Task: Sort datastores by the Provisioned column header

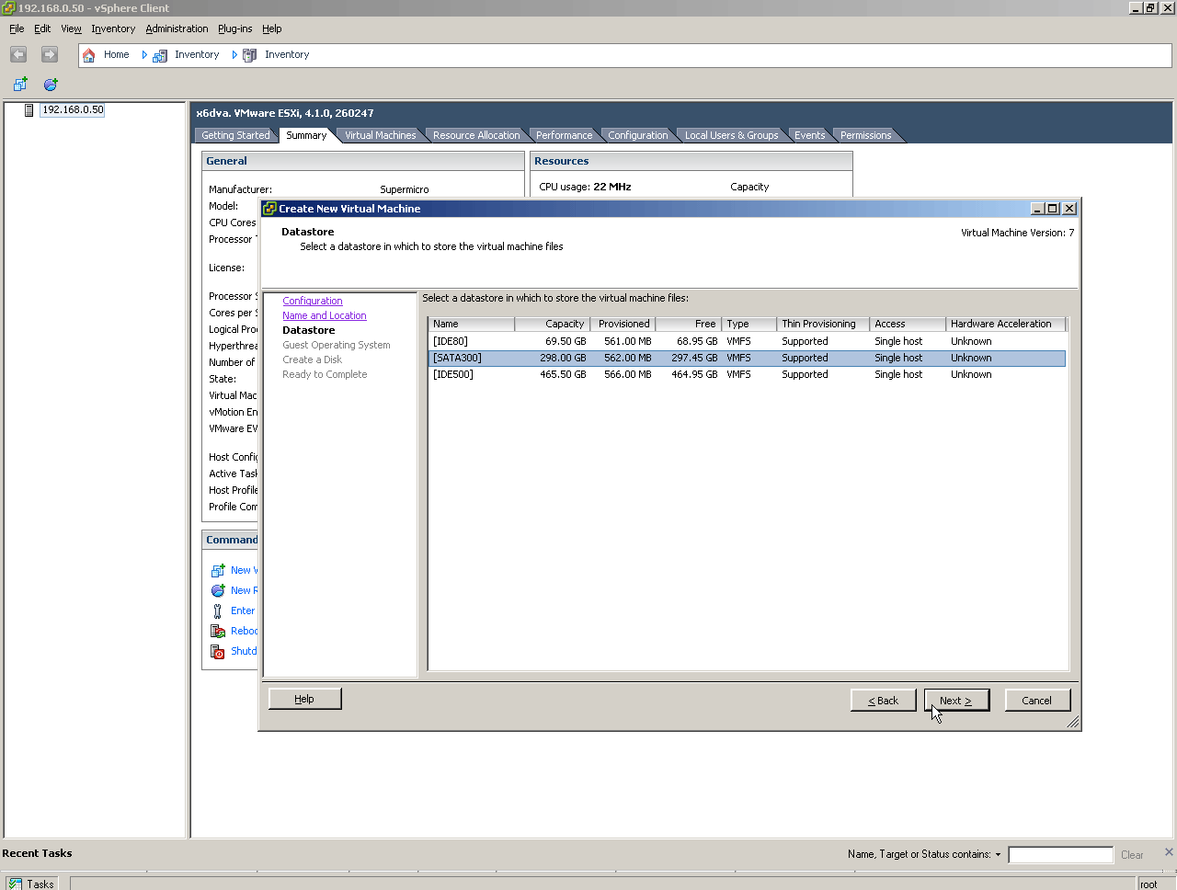Action: [622, 324]
